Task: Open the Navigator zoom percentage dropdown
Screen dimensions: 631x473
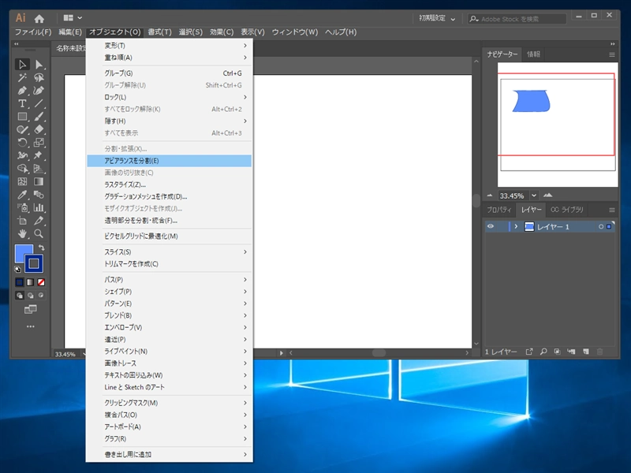Action: [534, 196]
